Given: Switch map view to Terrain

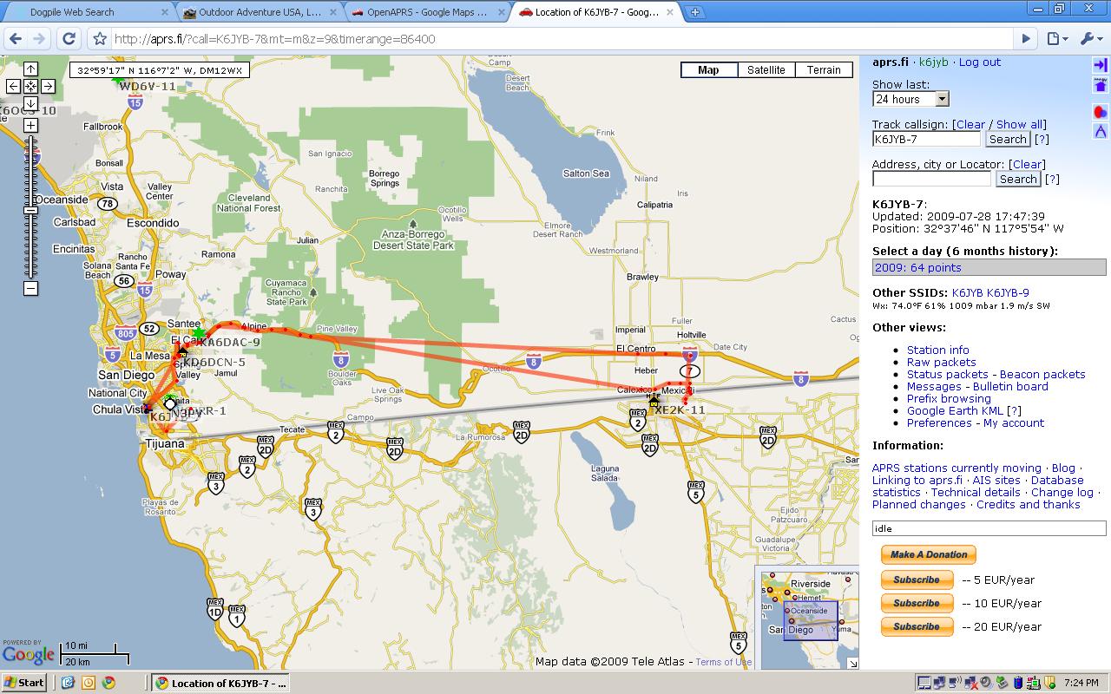Looking at the screenshot, I should pos(824,70).
